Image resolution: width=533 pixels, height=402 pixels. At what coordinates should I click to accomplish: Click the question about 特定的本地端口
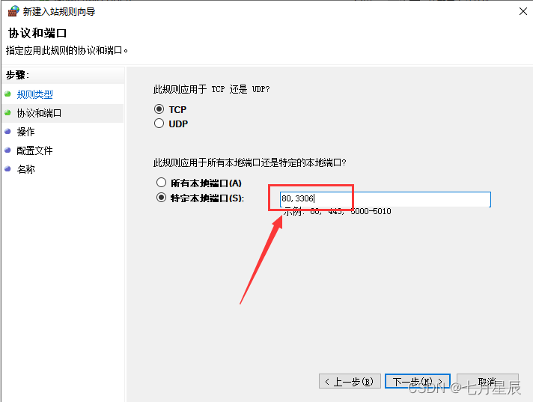pyautogui.click(x=249, y=162)
